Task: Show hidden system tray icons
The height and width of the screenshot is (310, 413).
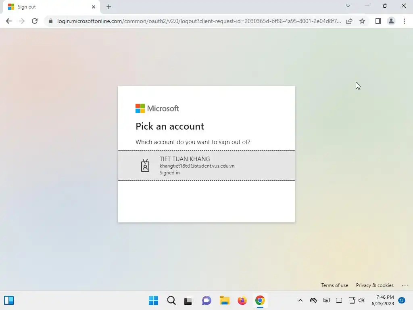Action: click(300, 300)
